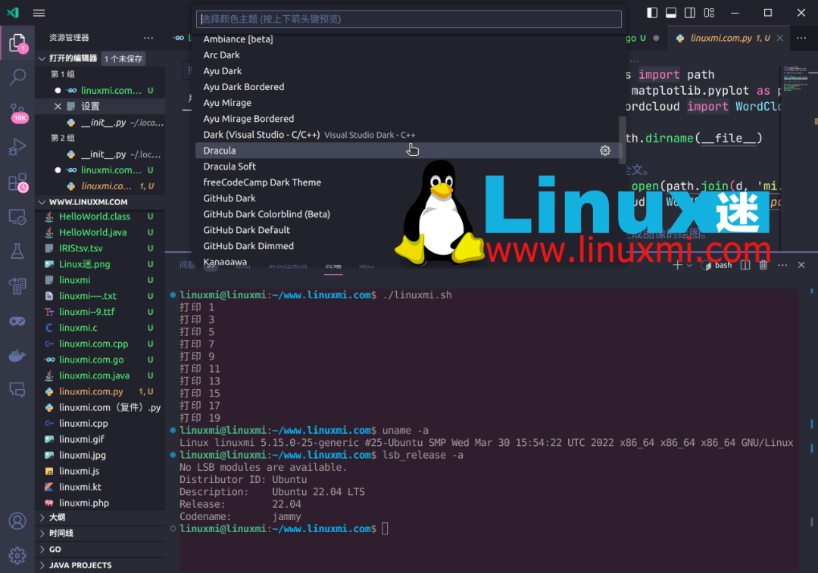Open the Accounts icon in activity bar

click(17, 521)
